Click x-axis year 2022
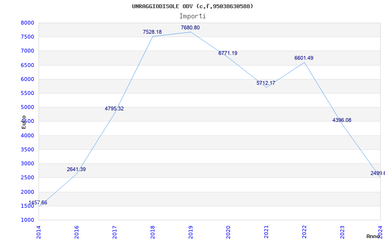This screenshot has height=241, width=385. coord(305,232)
